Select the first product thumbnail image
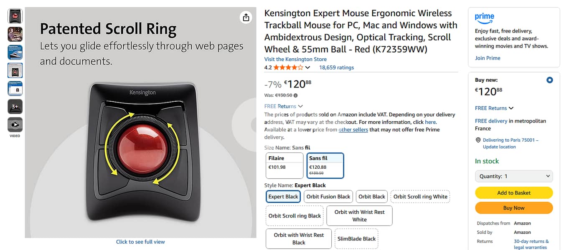This screenshot has width=579, height=250. click(15, 16)
